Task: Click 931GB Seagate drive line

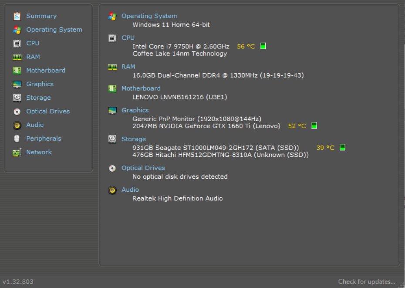Action: (216, 148)
